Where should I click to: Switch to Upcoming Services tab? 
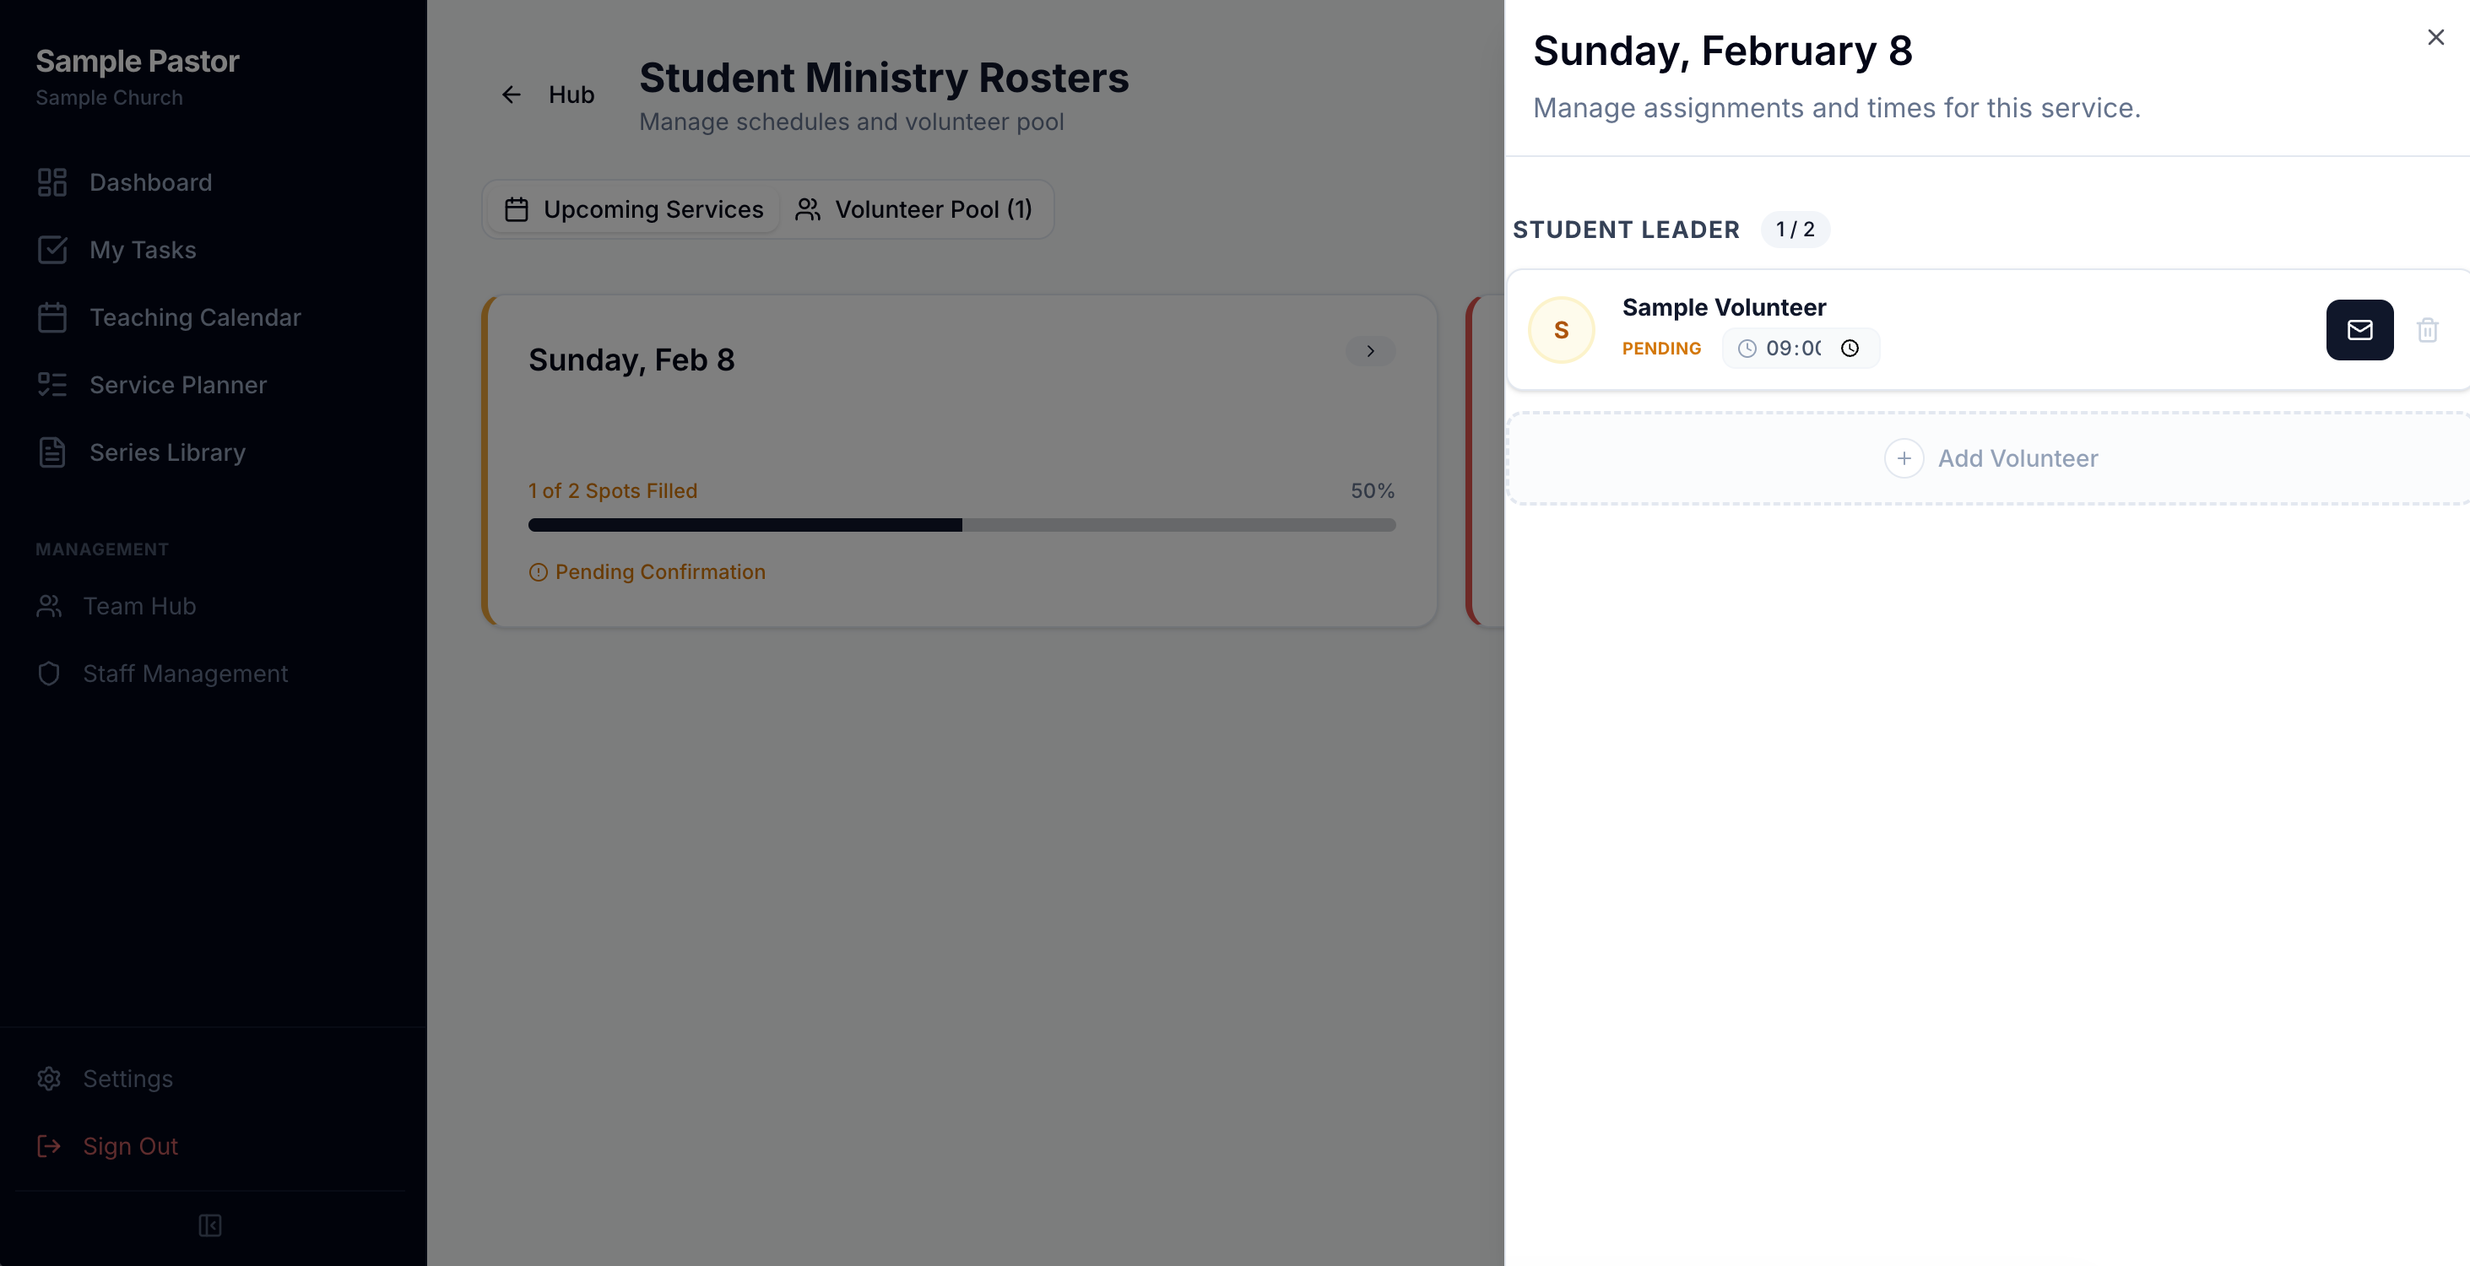(635, 210)
